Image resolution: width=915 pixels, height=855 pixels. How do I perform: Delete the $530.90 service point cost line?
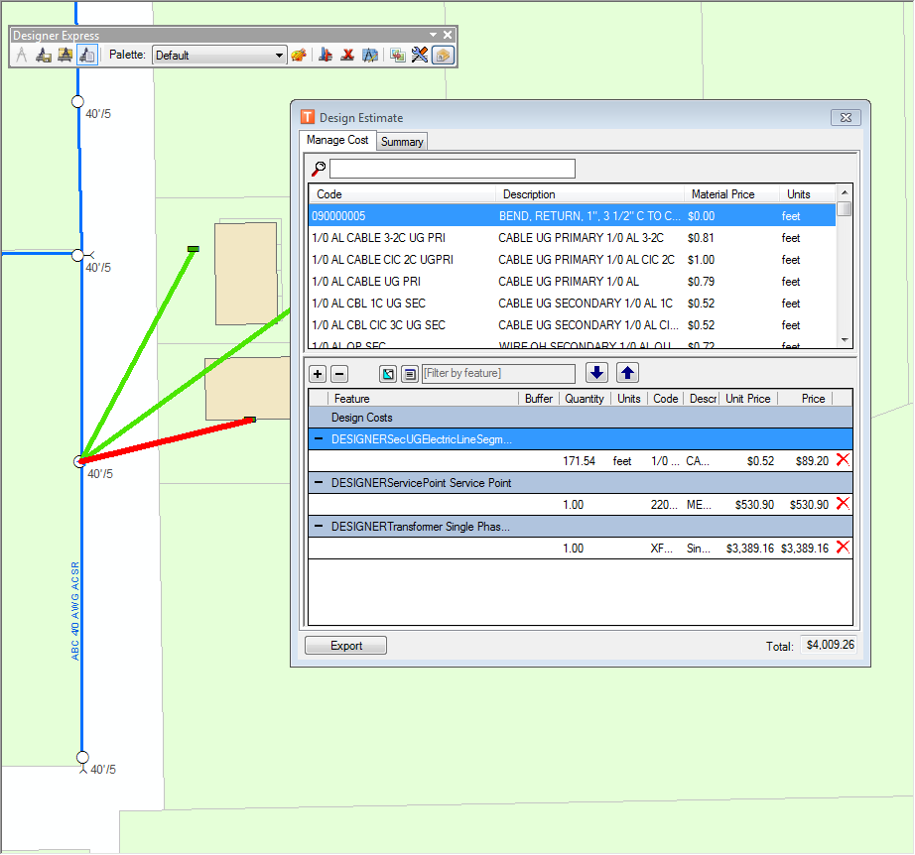(x=843, y=503)
